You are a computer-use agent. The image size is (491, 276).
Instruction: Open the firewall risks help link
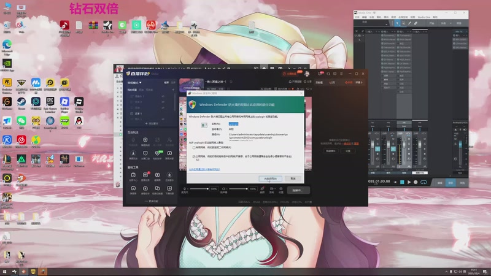click(204, 169)
